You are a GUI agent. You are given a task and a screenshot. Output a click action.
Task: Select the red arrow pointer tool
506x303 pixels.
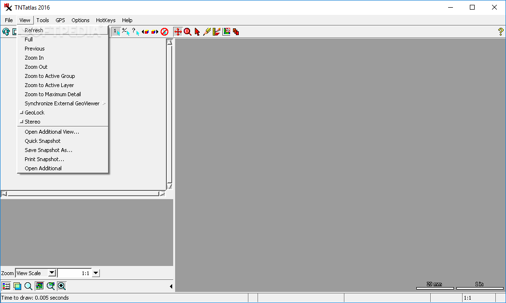tap(197, 32)
